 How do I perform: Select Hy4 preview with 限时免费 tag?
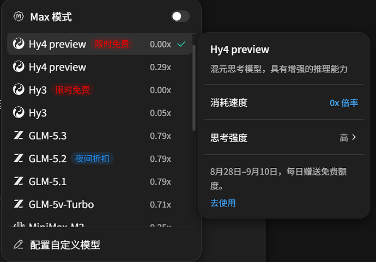click(x=100, y=44)
